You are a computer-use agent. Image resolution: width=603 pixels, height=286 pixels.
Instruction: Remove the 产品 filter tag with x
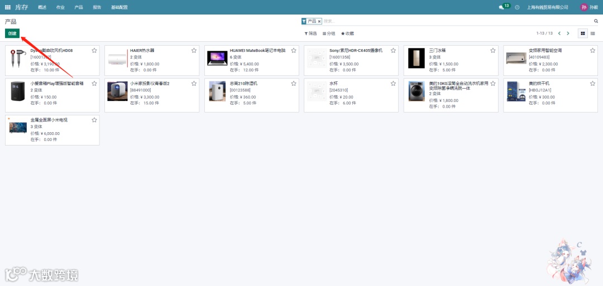[319, 22]
